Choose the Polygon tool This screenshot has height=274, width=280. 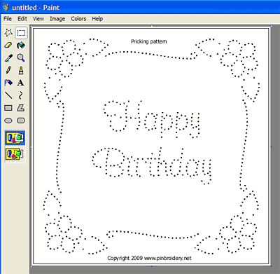click(21, 108)
